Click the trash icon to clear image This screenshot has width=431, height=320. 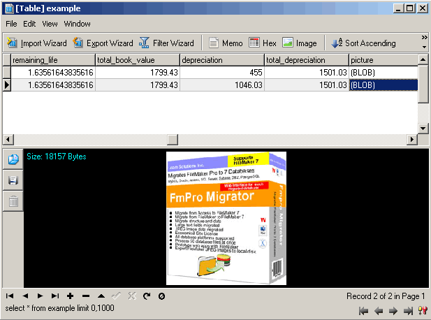(13, 201)
